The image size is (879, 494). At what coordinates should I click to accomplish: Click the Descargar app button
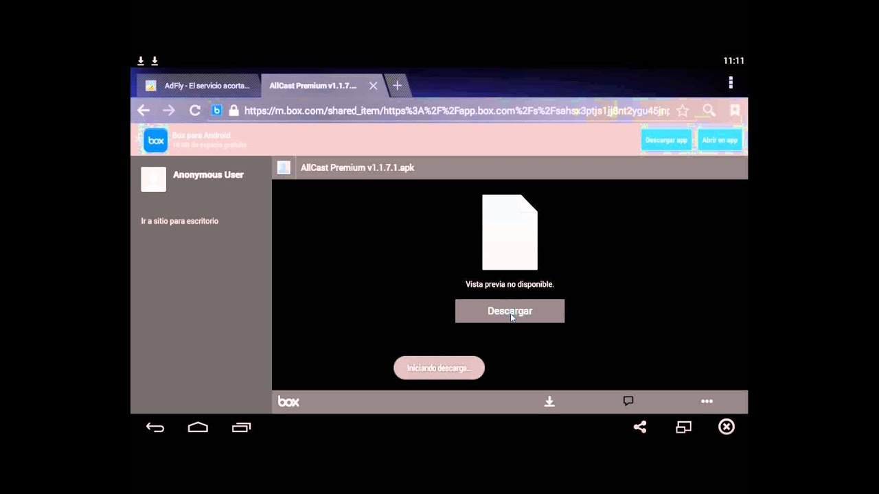[x=666, y=140]
